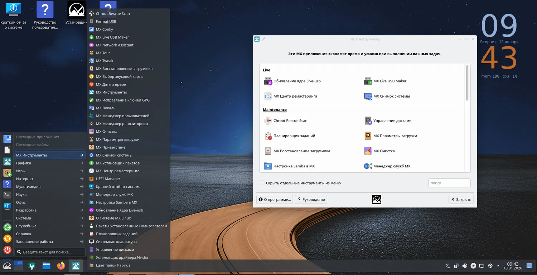Open MX Live USB Maker in MX Инструменты window
This screenshot has height=275, width=537.
click(x=385, y=81)
